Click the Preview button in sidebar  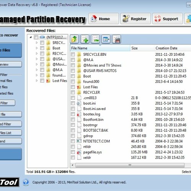tap(11, 65)
